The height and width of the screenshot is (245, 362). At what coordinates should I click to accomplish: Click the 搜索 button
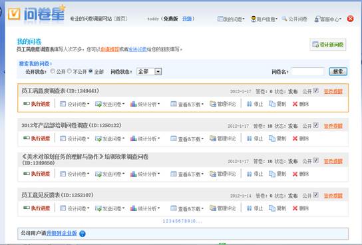pyautogui.click(x=338, y=72)
